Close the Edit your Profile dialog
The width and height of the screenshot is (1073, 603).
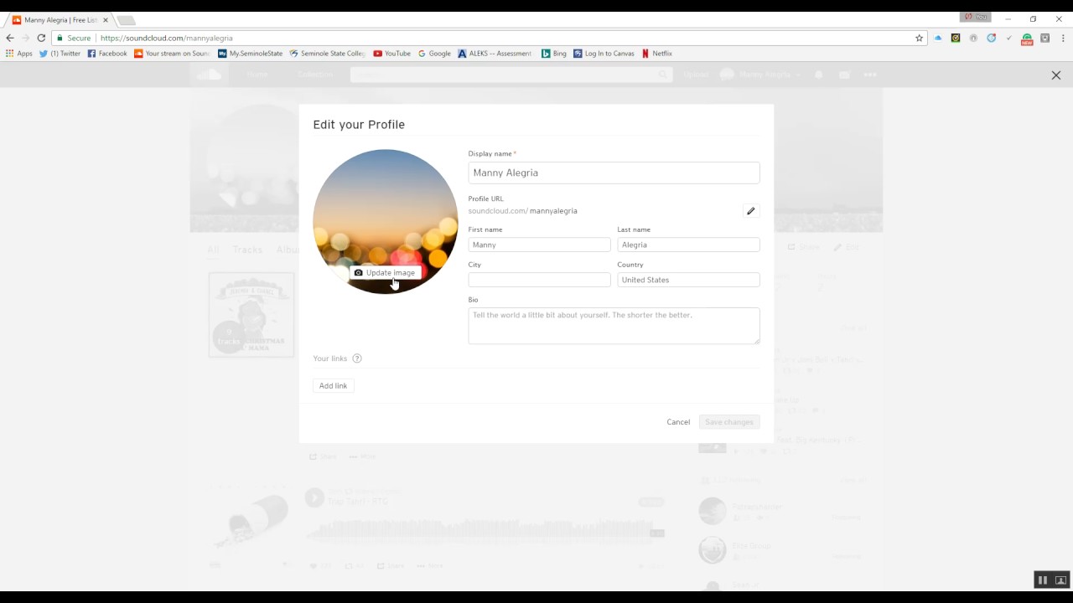(x=1056, y=75)
